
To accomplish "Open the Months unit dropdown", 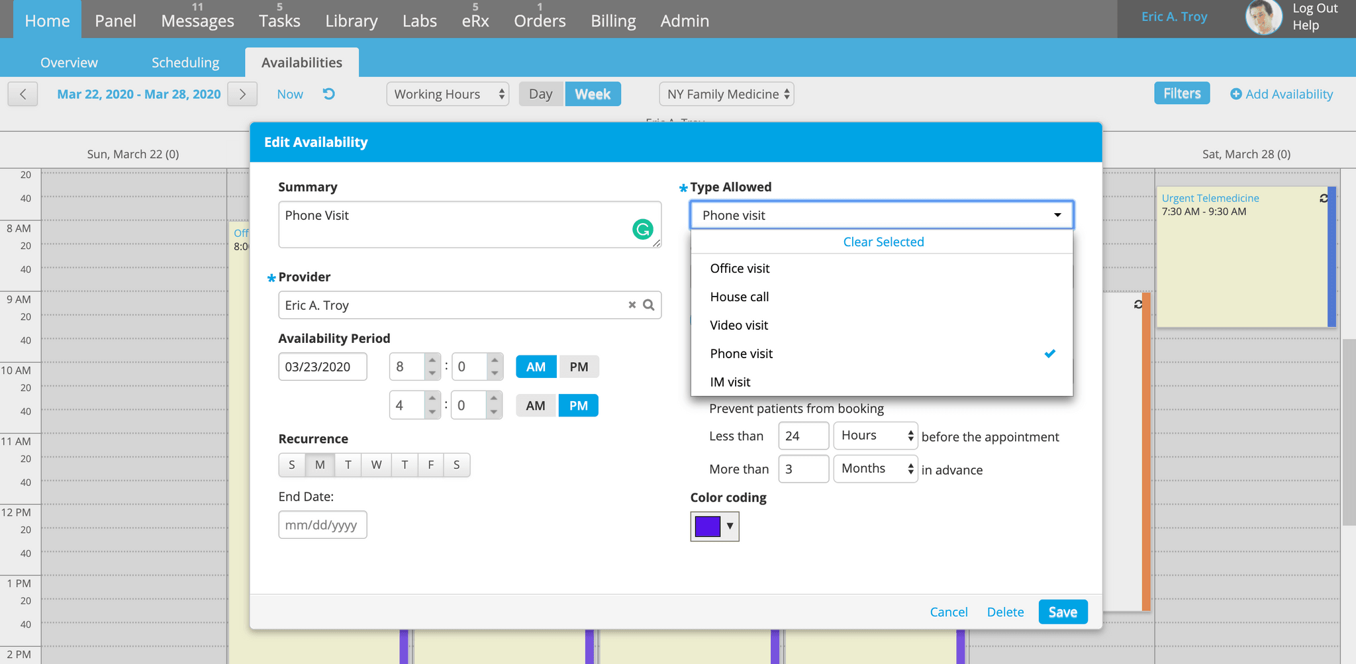I will click(x=875, y=469).
